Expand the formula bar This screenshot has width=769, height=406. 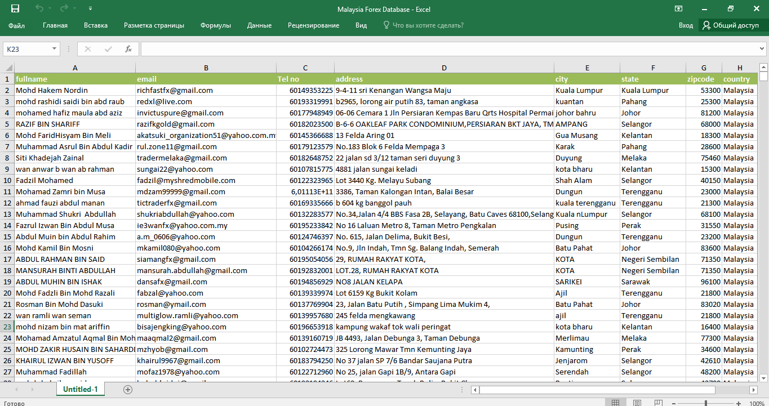click(x=763, y=49)
